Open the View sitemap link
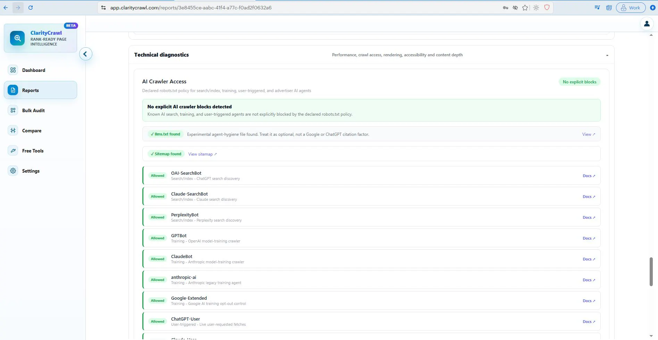Screen dimensions: 658x340 [x=202, y=154]
